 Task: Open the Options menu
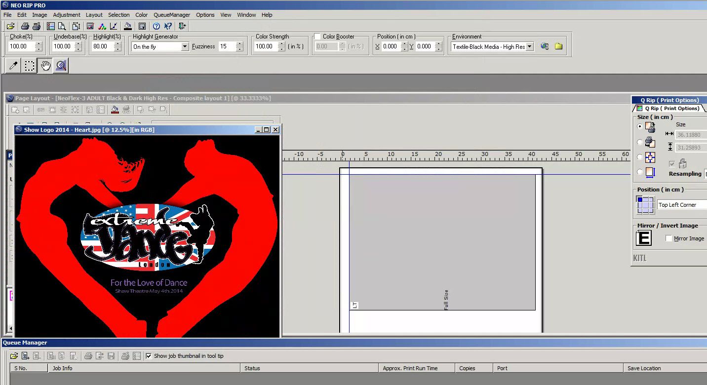[205, 15]
